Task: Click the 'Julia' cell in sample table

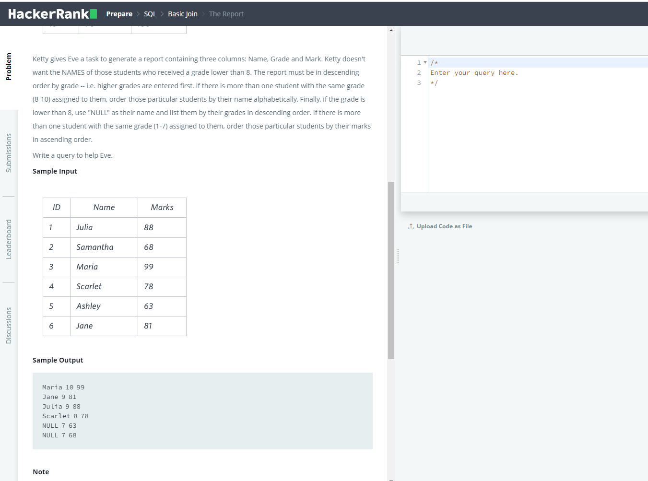Action: (104, 228)
